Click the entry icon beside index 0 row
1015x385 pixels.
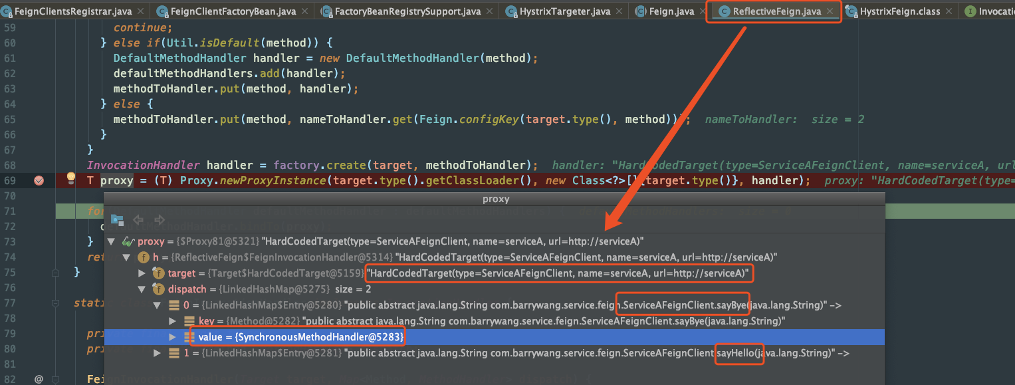[x=173, y=305]
